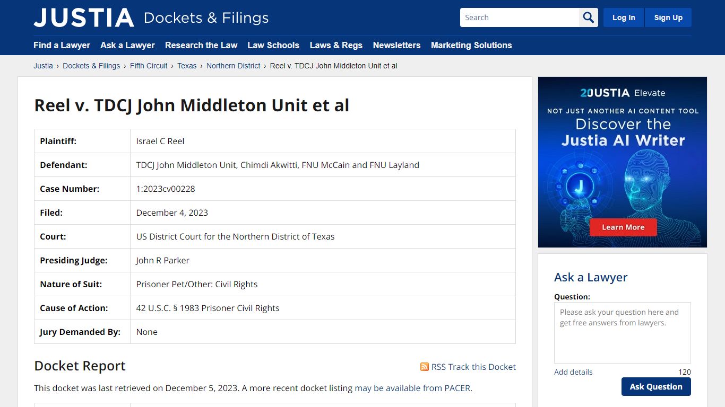The width and height of the screenshot is (725, 407).
Task: Click the presiding judge John R Parker
Action: click(162, 260)
